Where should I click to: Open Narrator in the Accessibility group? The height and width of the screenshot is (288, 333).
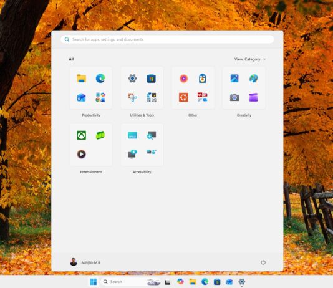[132, 154]
